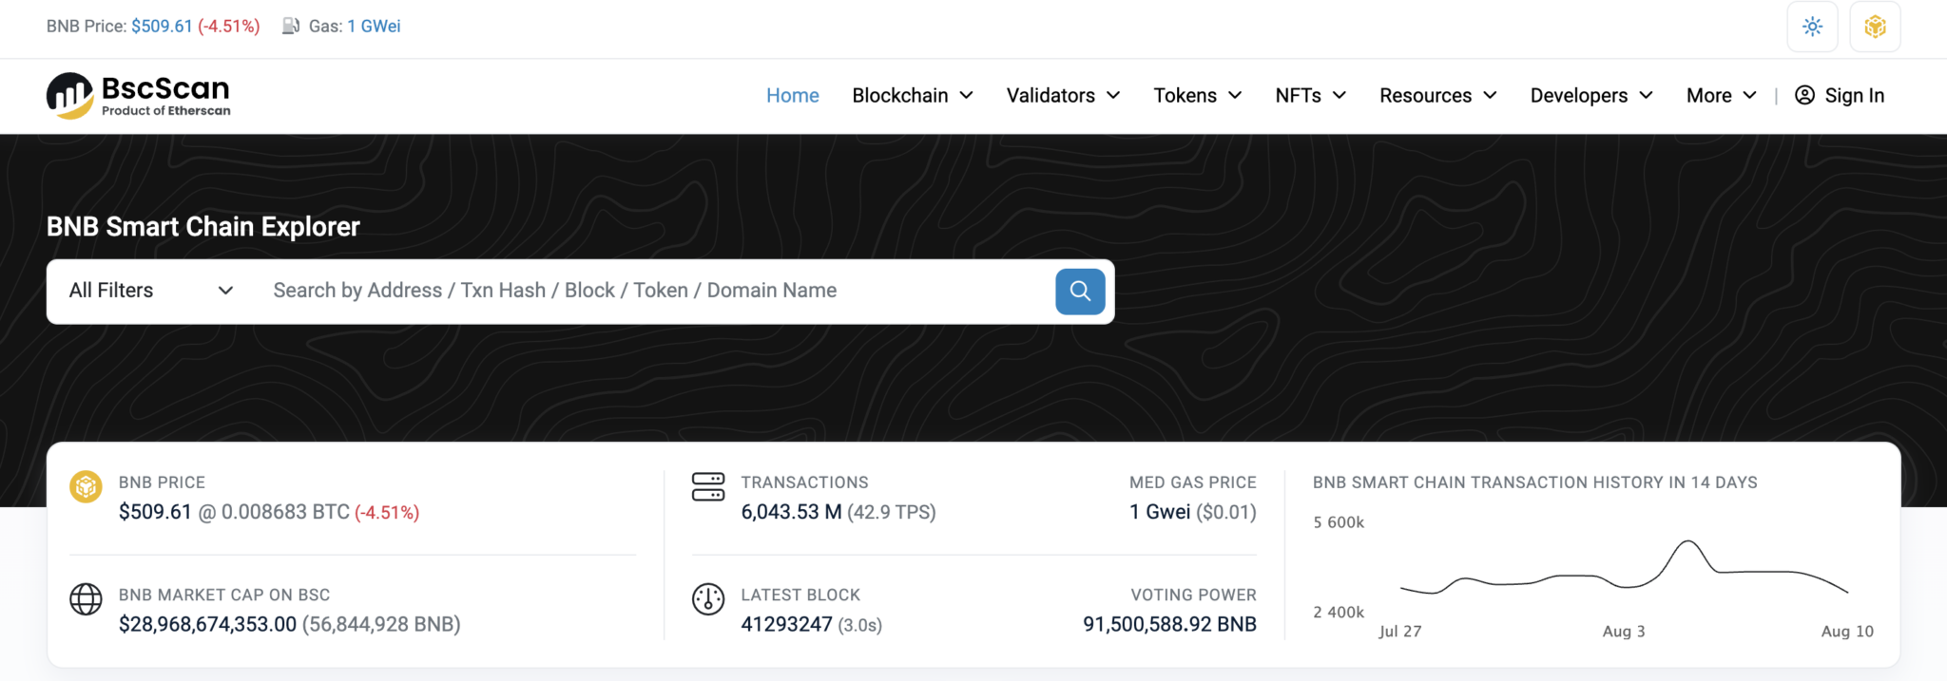Go to the Home tab

tap(792, 96)
